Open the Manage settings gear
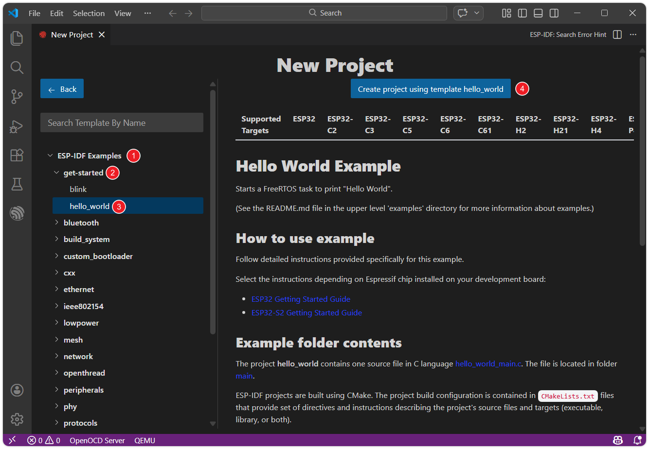This screenshot has height=449, width=649. click(17, 419)
